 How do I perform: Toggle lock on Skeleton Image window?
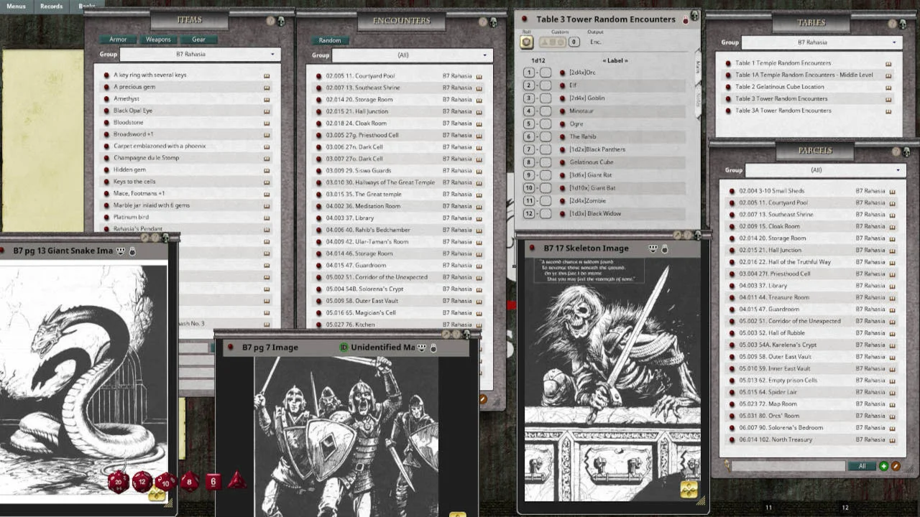click(x=664, y=248)
